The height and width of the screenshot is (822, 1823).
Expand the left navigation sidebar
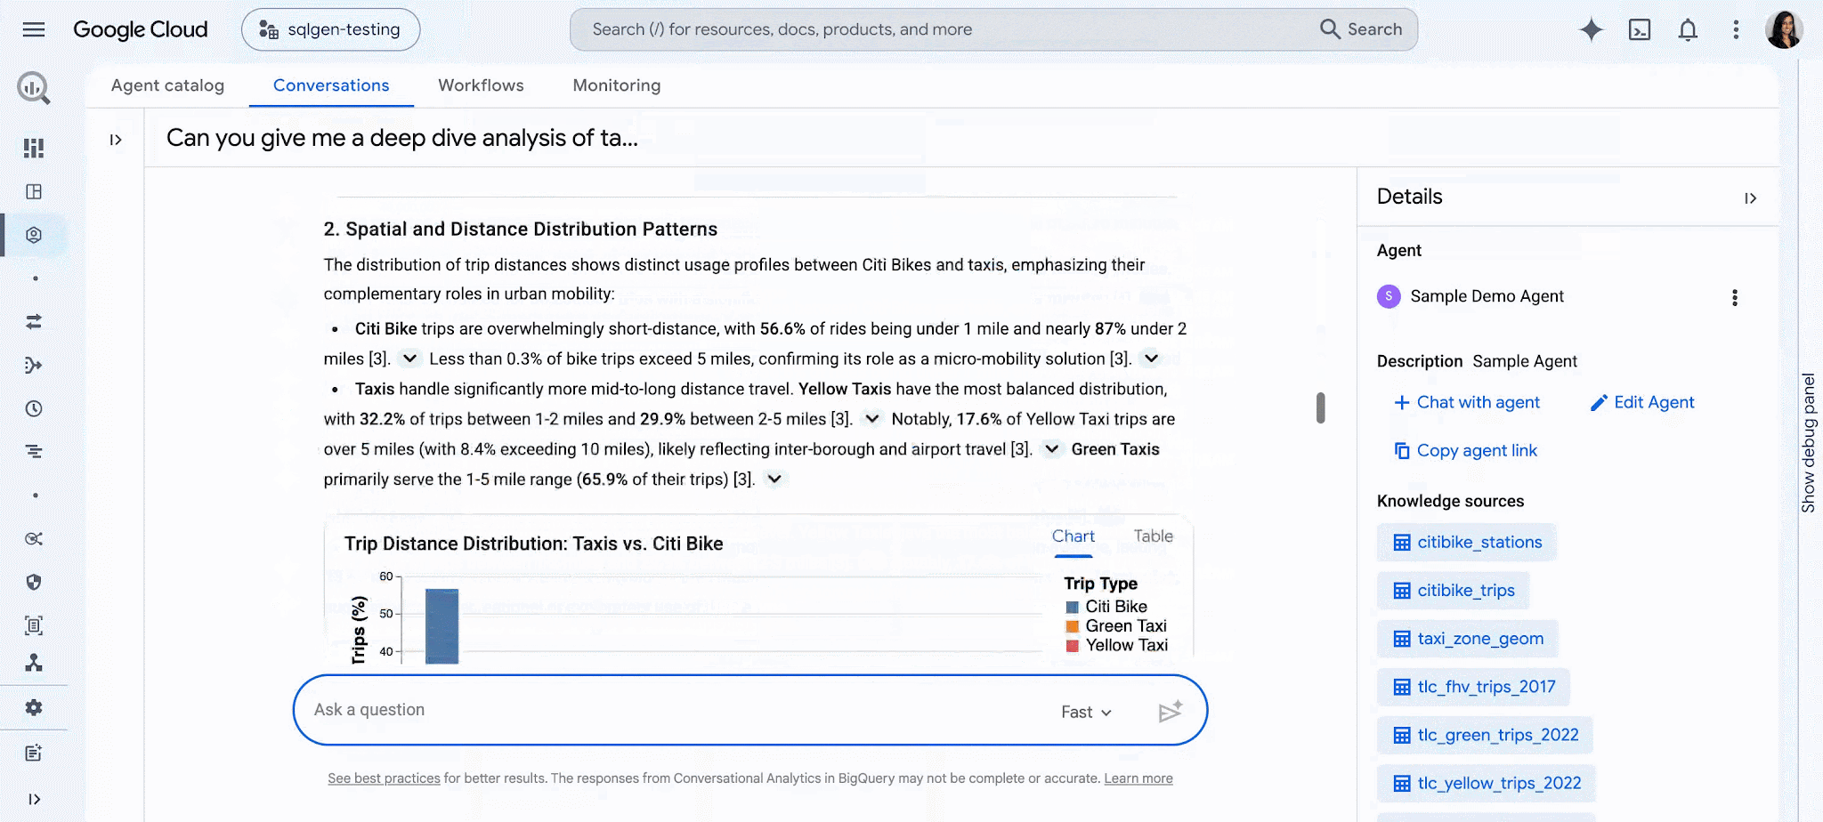34,799
